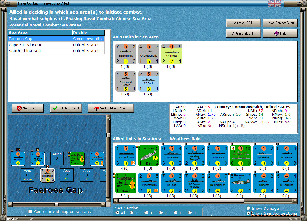
Task: Click the map vertical scrollbar down arrow
Action: [108, 200]
